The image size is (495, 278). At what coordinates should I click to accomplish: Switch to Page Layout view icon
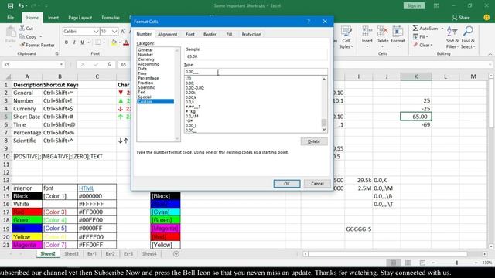click(x=408, y=263)
